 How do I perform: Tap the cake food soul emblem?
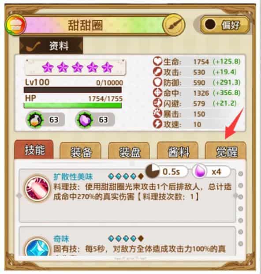pos(16,25)
